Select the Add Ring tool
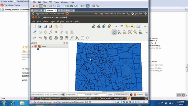188x106 pixels. (x=51, y=38)
